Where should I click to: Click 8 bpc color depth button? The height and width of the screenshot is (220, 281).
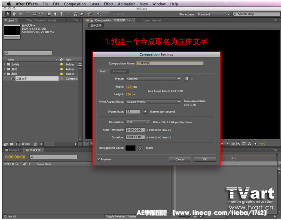(26, 144)
